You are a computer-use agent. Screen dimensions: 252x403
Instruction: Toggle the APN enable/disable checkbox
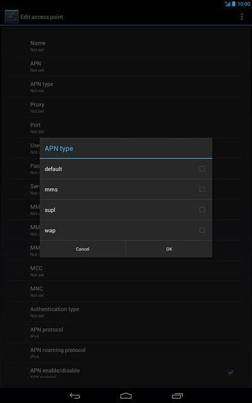(231, 372)
